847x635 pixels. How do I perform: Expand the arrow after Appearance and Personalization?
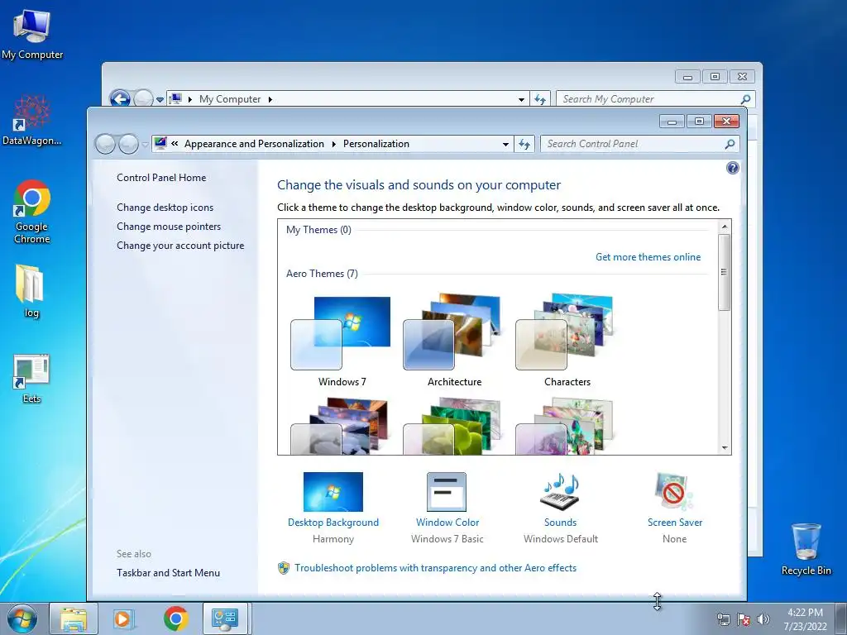(x=334, y=144)
